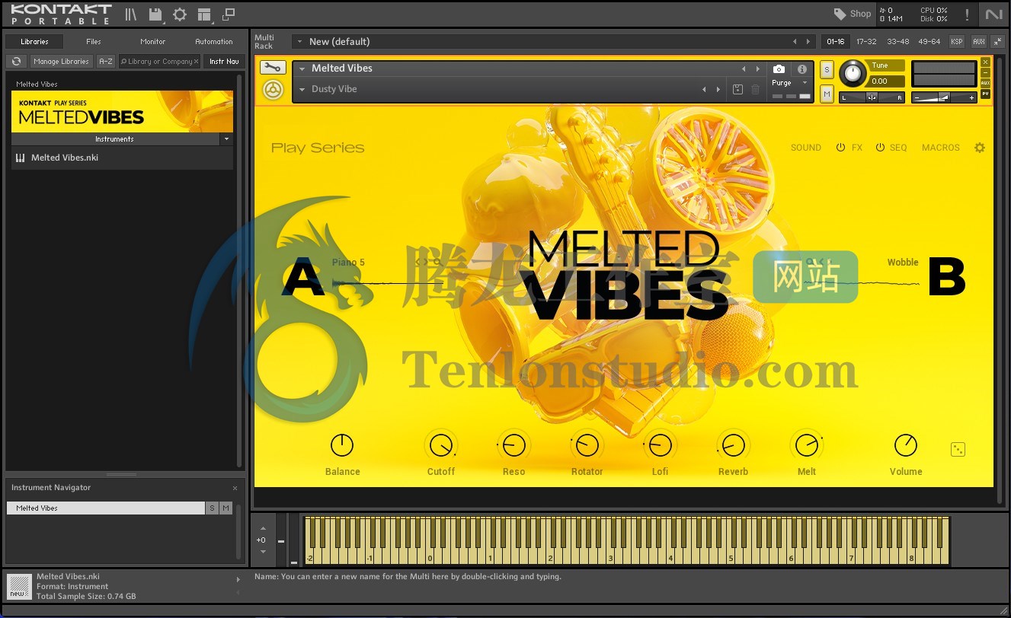
Task: Select the previous multi preset arrow
Action: [x=795, y=42]
